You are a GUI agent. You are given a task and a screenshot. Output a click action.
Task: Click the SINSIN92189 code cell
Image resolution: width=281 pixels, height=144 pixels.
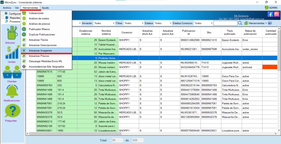[x=46, y=126]
